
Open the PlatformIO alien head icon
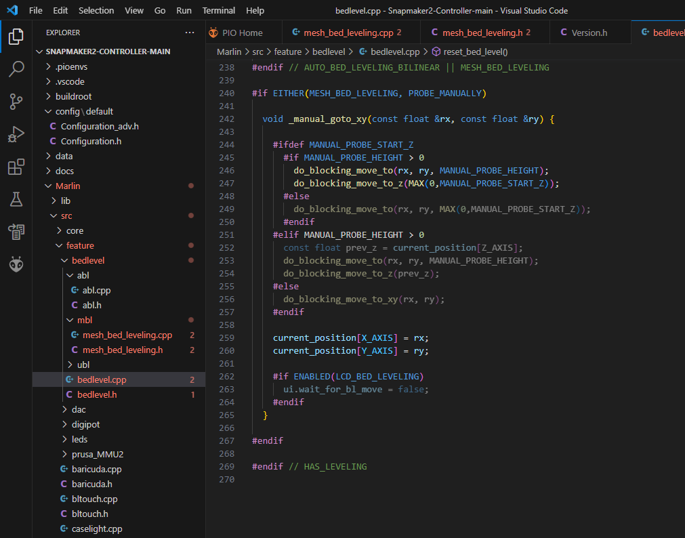coord(16,264)
